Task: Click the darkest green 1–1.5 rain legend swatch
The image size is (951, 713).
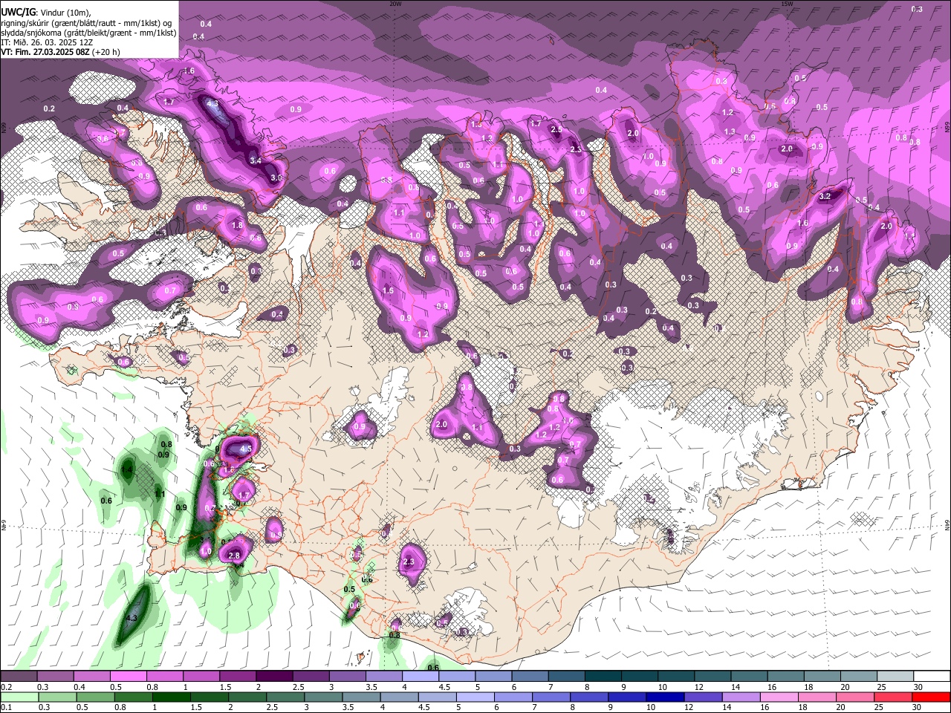Action: tap(171, 697)
